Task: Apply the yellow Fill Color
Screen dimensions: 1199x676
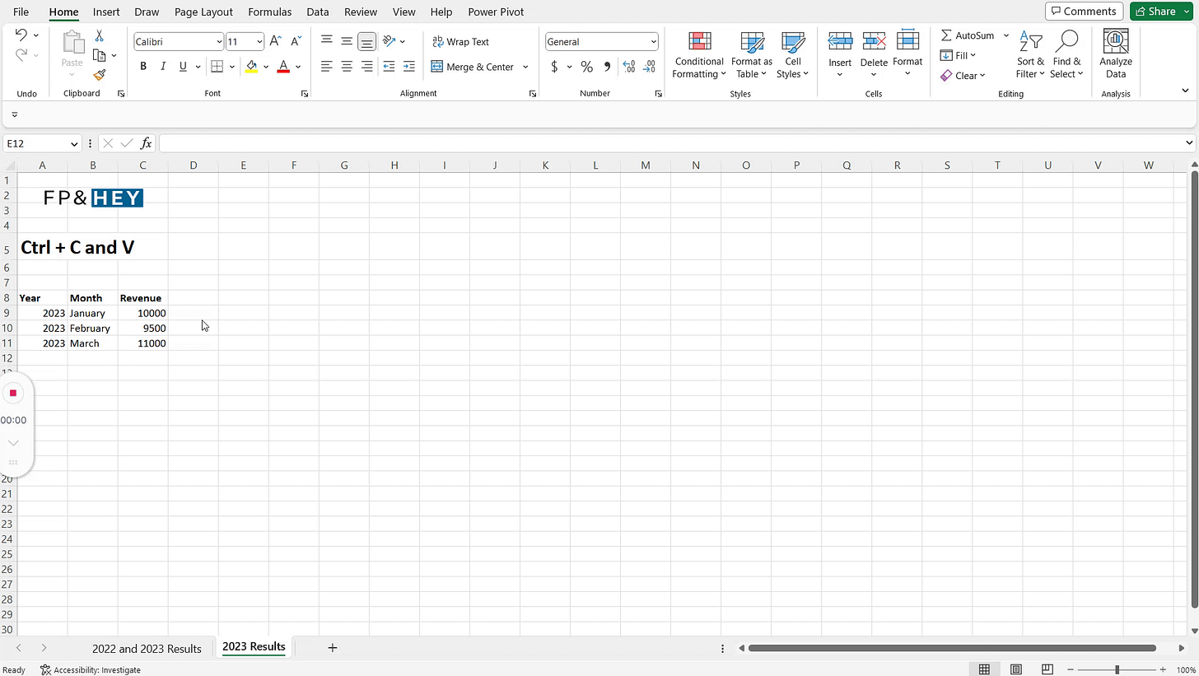Action: point(252,67)
